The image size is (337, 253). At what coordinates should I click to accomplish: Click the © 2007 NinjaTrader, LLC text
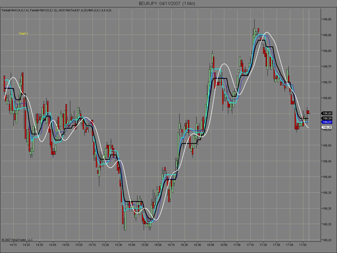coord(17,240)
